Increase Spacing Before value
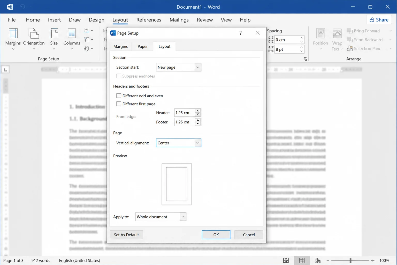 [301, 38]
